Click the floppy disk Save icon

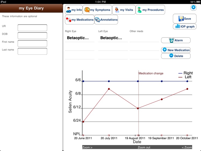[x=181, y=19]
